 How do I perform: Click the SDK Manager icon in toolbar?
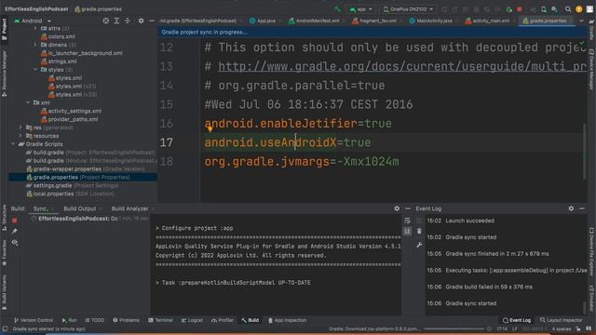click(x=555, y=9)
